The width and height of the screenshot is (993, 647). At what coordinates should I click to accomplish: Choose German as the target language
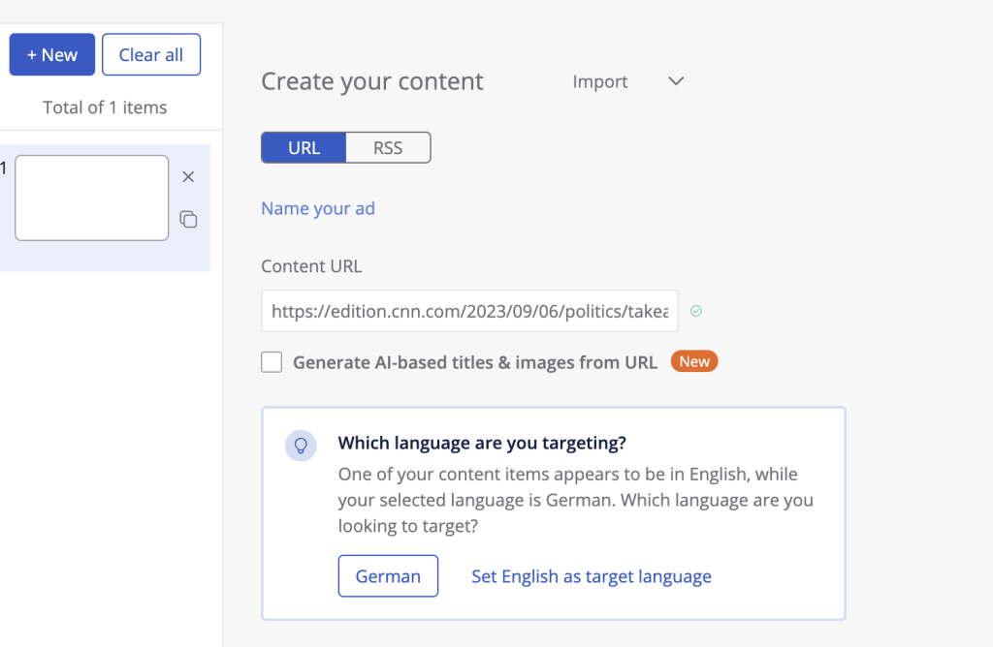388,576
